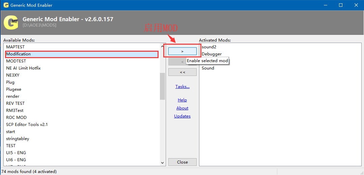Select NE AI Limit Hotfix mod
The width and height of the screenshot is (364, 175).
pyautogui.click(x=82, y=68)
